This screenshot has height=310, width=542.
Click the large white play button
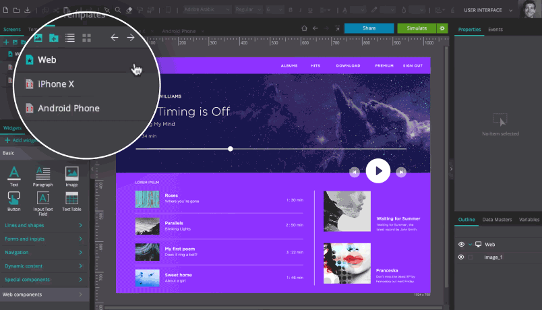coord(378,170)
